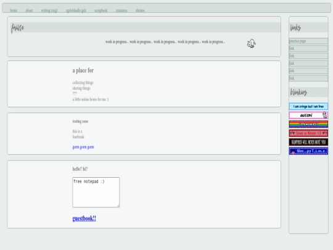Click the 'Sleepy Time' blinkie
333x250 pixels.
(308, 151)
